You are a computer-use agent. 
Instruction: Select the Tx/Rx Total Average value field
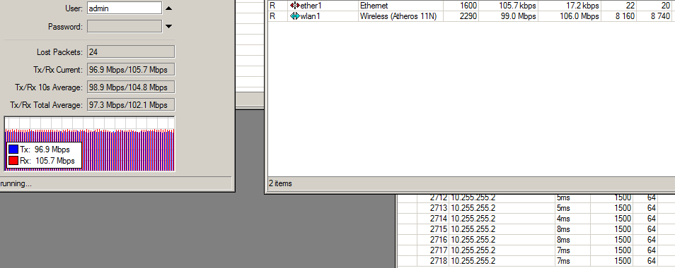[131, 104]
